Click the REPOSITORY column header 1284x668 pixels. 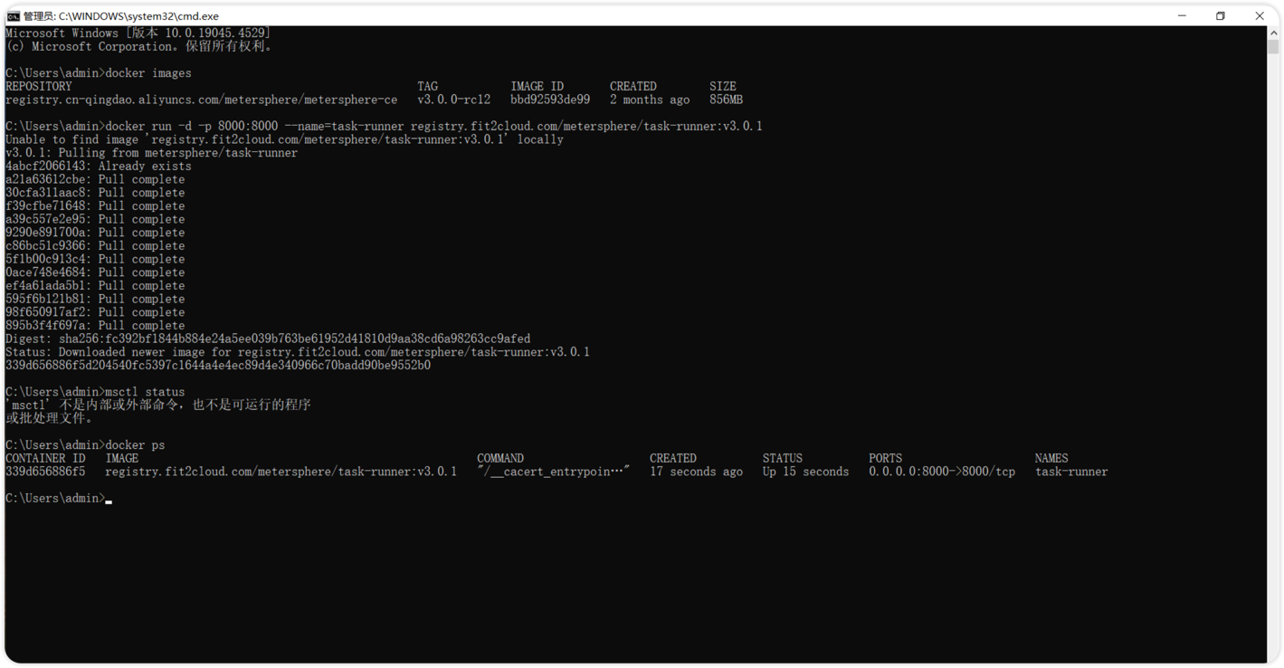(x=39, y=87)
